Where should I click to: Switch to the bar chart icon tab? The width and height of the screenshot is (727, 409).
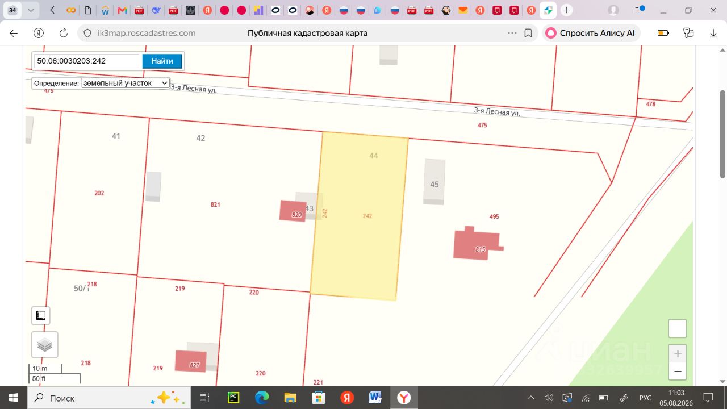tap(258, 10)
